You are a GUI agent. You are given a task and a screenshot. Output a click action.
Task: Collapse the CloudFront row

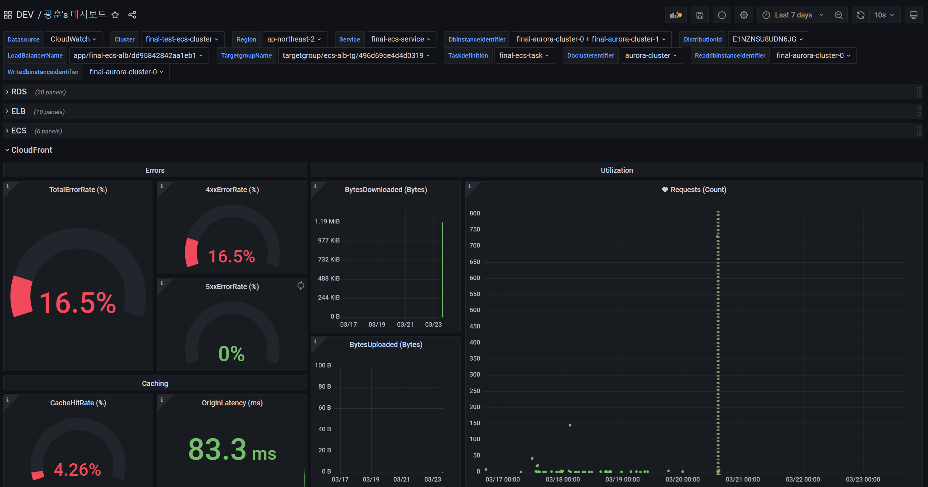click(x=31, y=150)
